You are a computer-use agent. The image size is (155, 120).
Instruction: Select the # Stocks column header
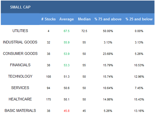click(48, 19)
